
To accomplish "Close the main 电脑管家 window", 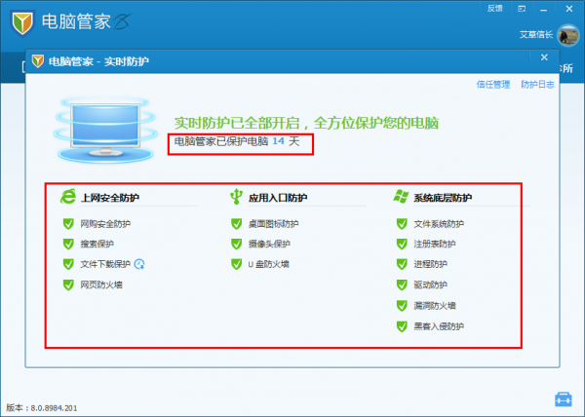I will tap(569, 9).
